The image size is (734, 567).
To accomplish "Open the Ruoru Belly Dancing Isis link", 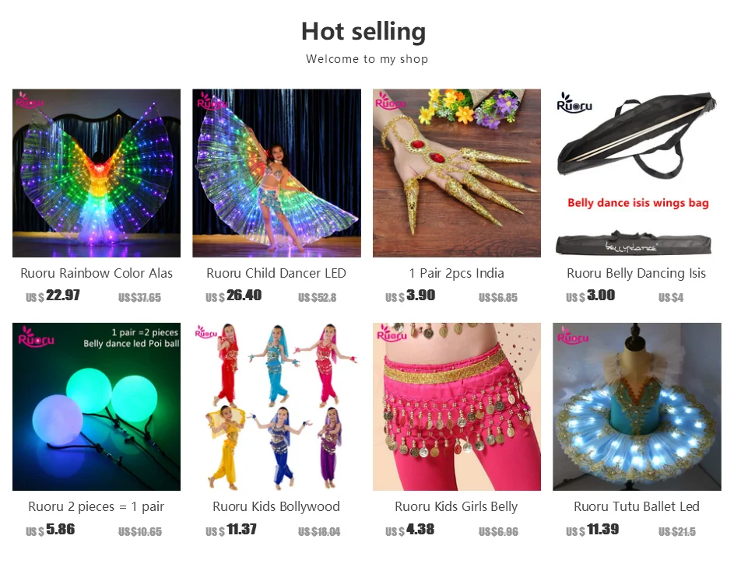I will pos(636,273).
